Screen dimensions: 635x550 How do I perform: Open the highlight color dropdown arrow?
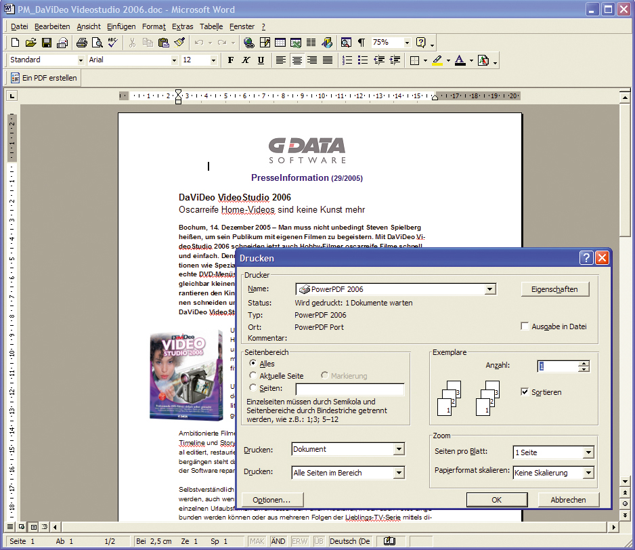point(448,60)
